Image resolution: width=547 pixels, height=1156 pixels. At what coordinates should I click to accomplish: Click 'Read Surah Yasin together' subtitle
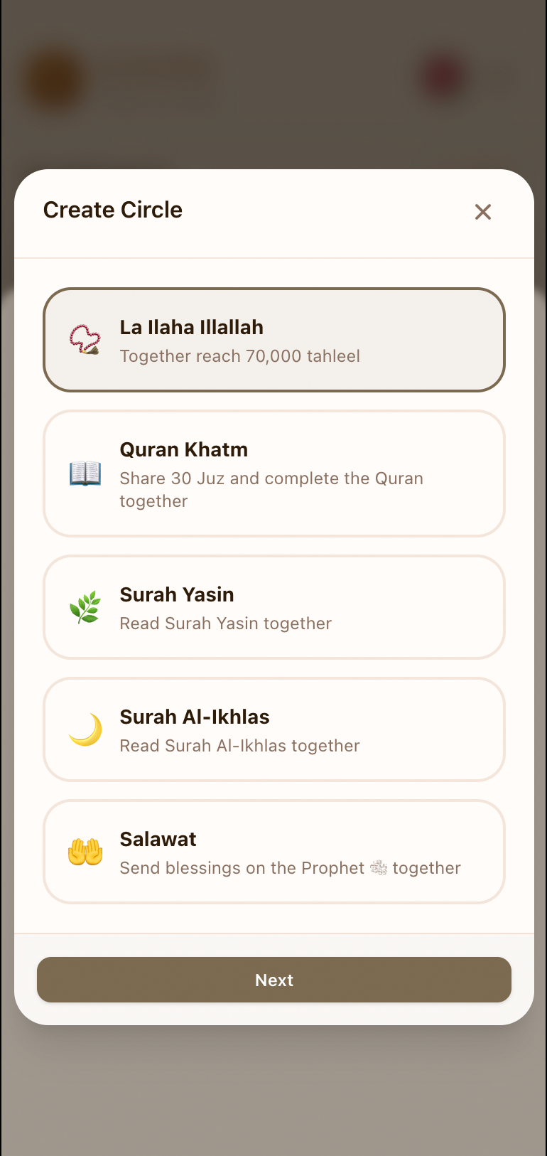[x=226, y=624]
